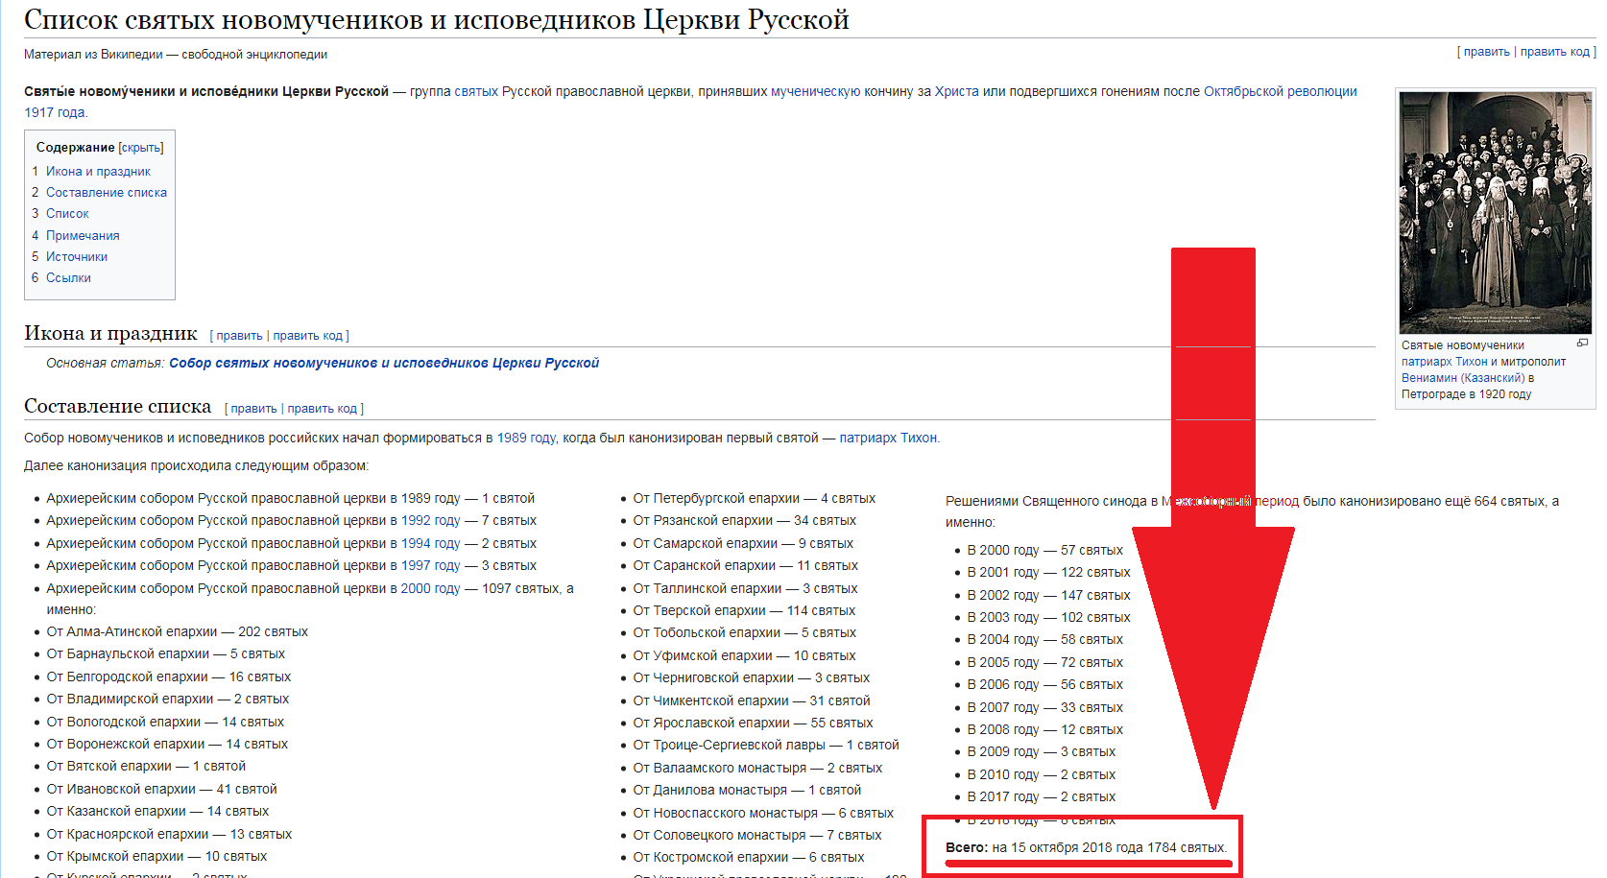Collapse contents with the скрыть toggle
Screen dimensions: 1607x878
[141, 148]
